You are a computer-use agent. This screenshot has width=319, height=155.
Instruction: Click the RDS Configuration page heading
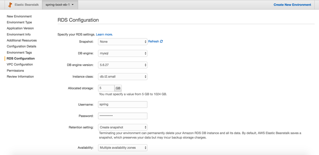tap(78, 20)
